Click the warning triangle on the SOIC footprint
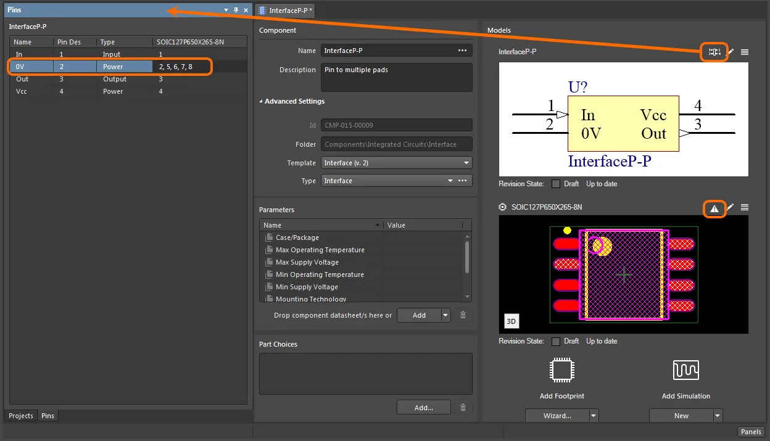The height and width of the screenshot is (441, 770). coord(714,208)
